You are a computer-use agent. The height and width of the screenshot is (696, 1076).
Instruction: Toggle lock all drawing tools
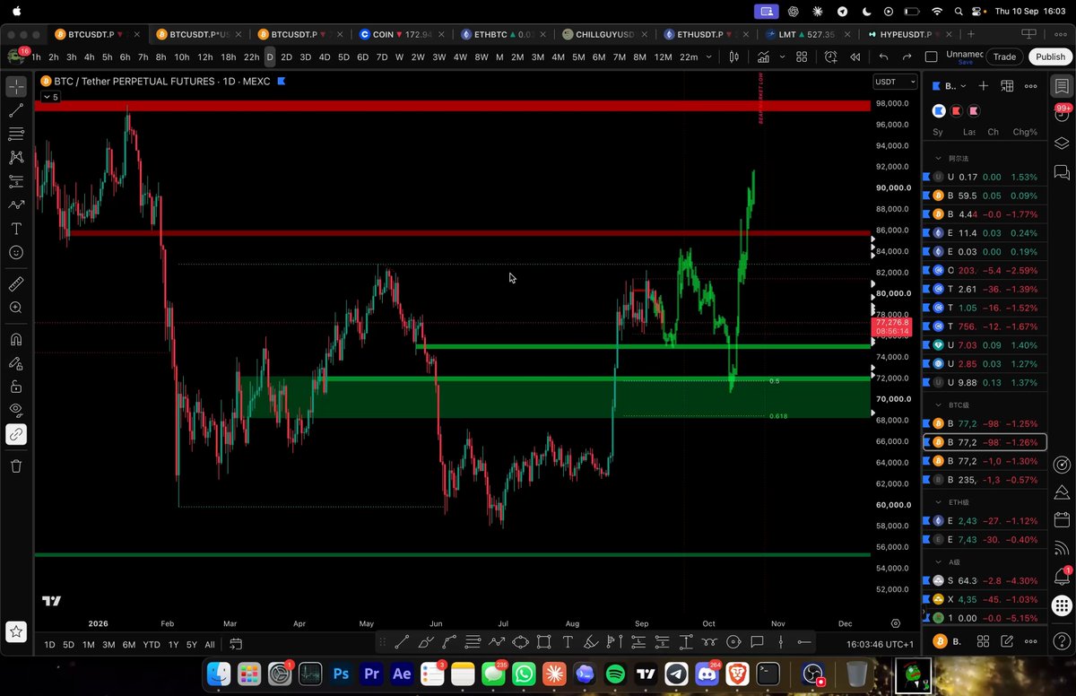[16, 387]
